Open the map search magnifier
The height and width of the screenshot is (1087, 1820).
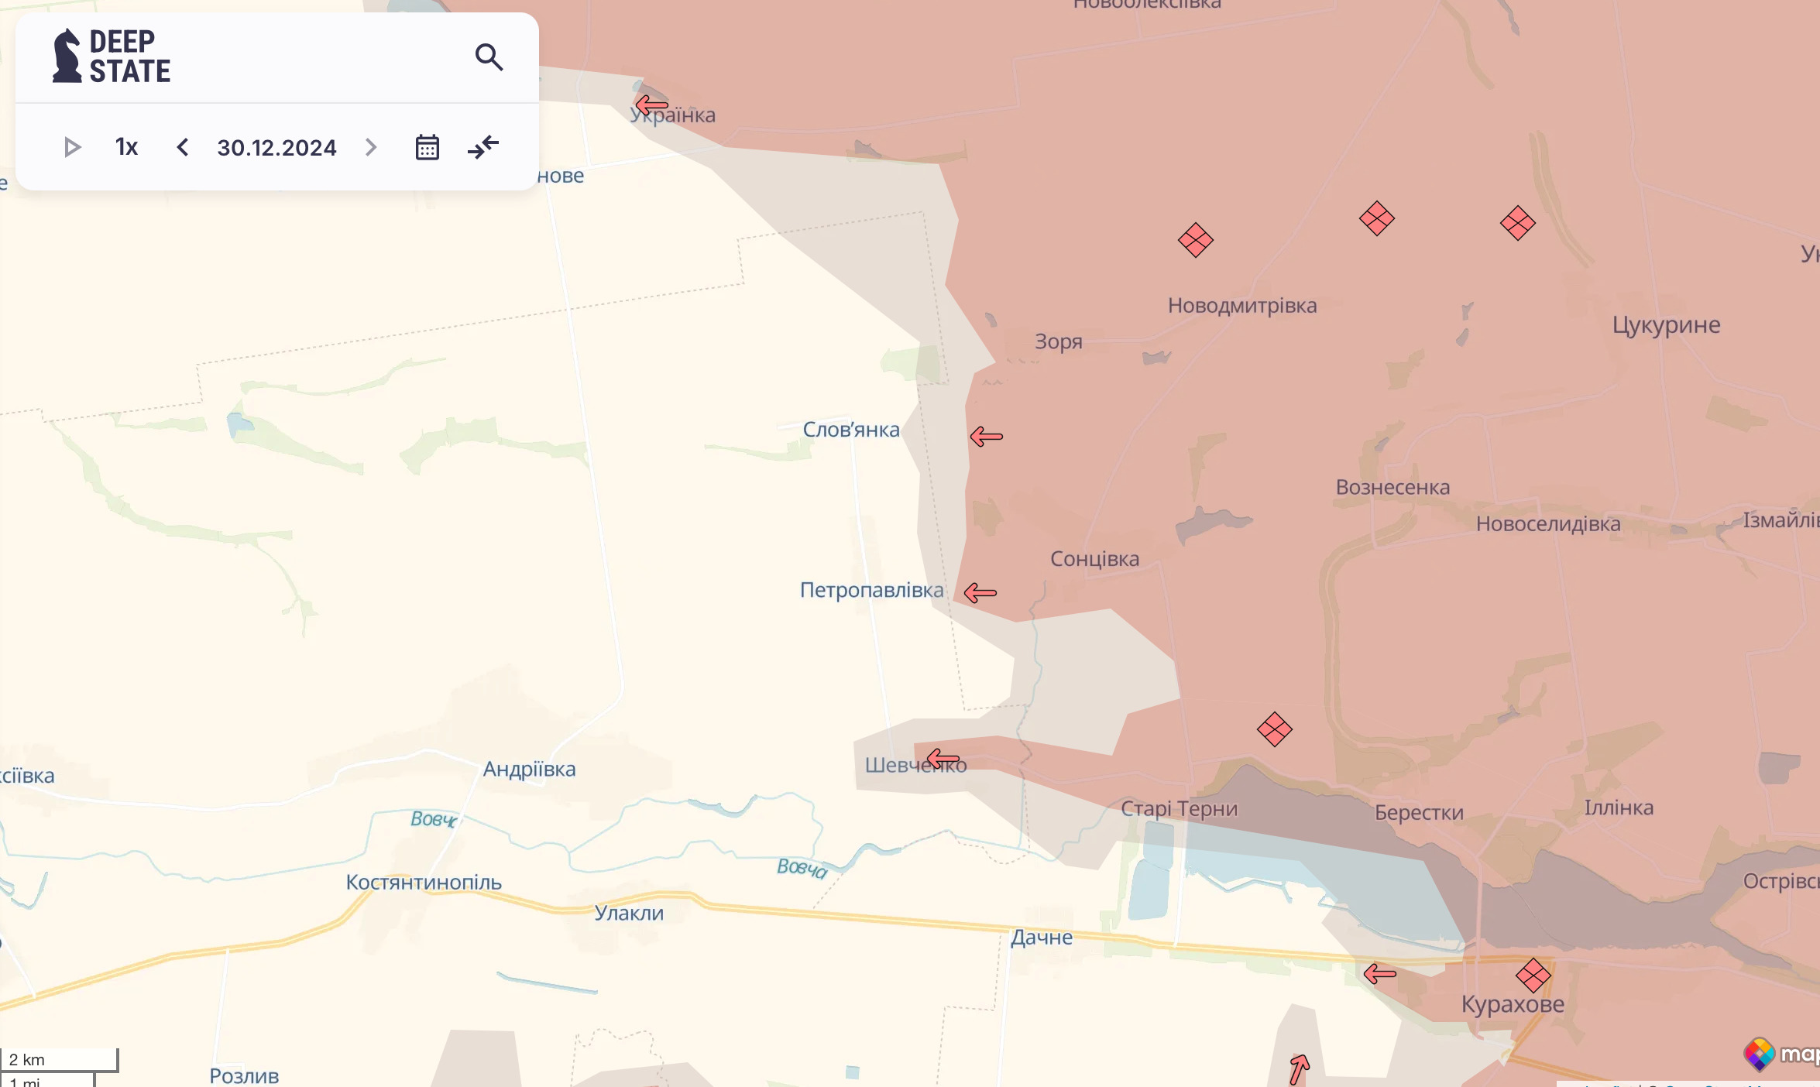tap(489, 57)
